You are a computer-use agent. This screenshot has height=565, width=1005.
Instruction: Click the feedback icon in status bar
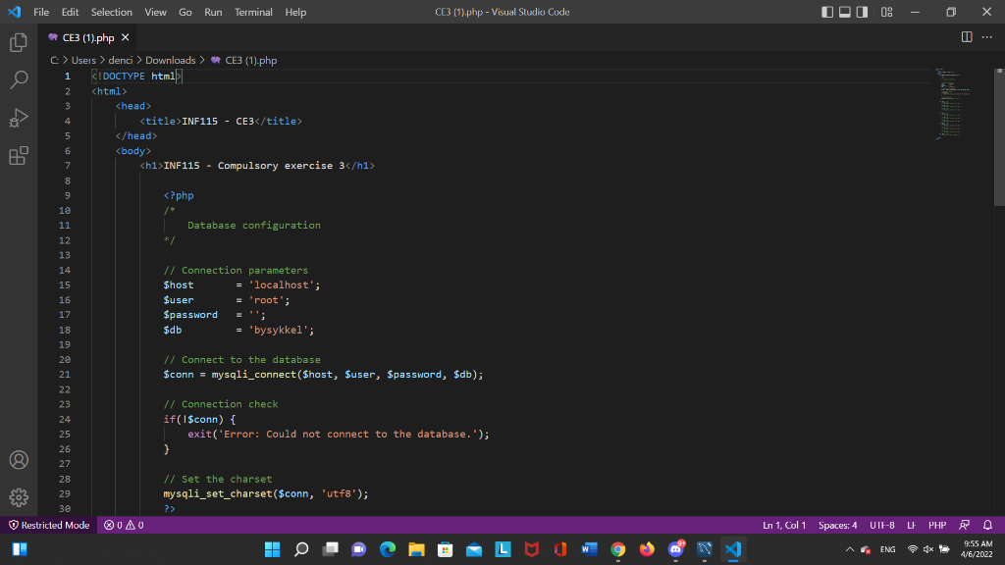(x=964, y=526)
